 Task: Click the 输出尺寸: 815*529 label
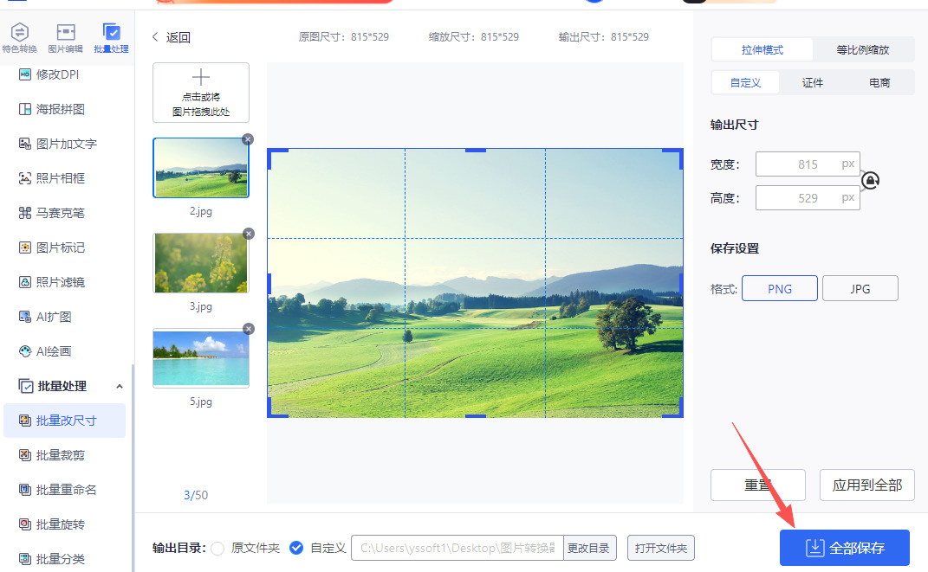pos(604,36)
